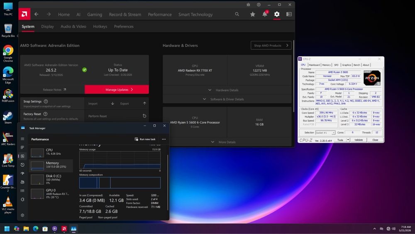Screen dimensions: 415x234
Task: Open Task Manager Startup apps icon
Action: click(x=22, y=173)
